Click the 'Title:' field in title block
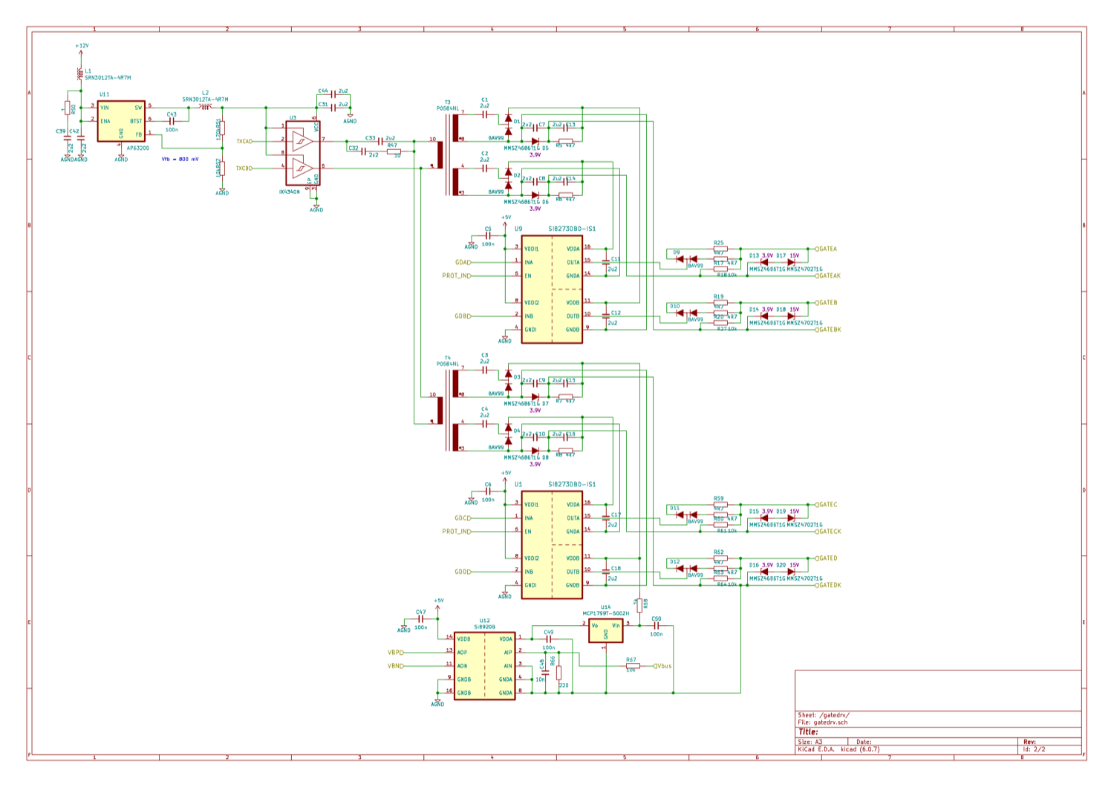 tap(808, 731)
